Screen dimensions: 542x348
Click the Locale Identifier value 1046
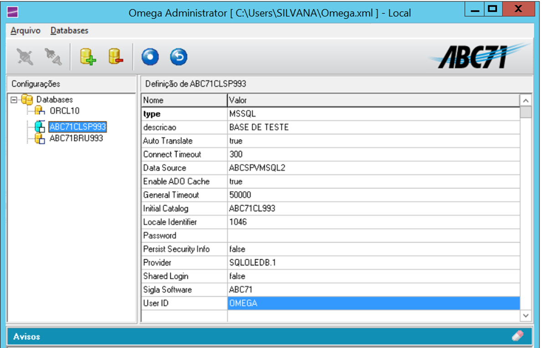click(x=373, y=222)
